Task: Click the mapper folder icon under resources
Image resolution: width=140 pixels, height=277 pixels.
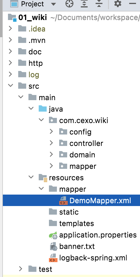Action: tap(53, 189)
